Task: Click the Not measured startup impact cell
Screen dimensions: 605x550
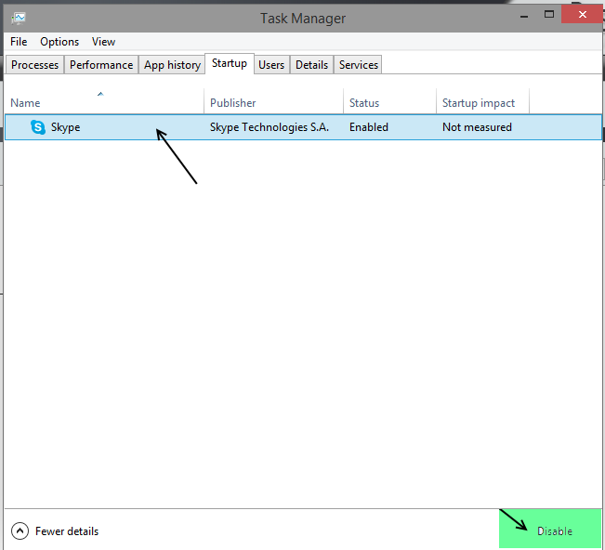Action: pyautogui.click(x=477, y=127)
